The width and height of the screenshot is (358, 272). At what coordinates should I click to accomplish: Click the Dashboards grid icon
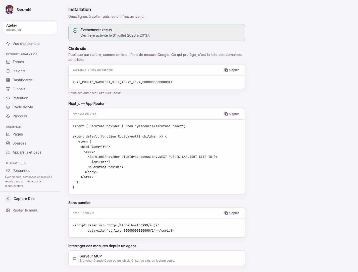point(8,80)
